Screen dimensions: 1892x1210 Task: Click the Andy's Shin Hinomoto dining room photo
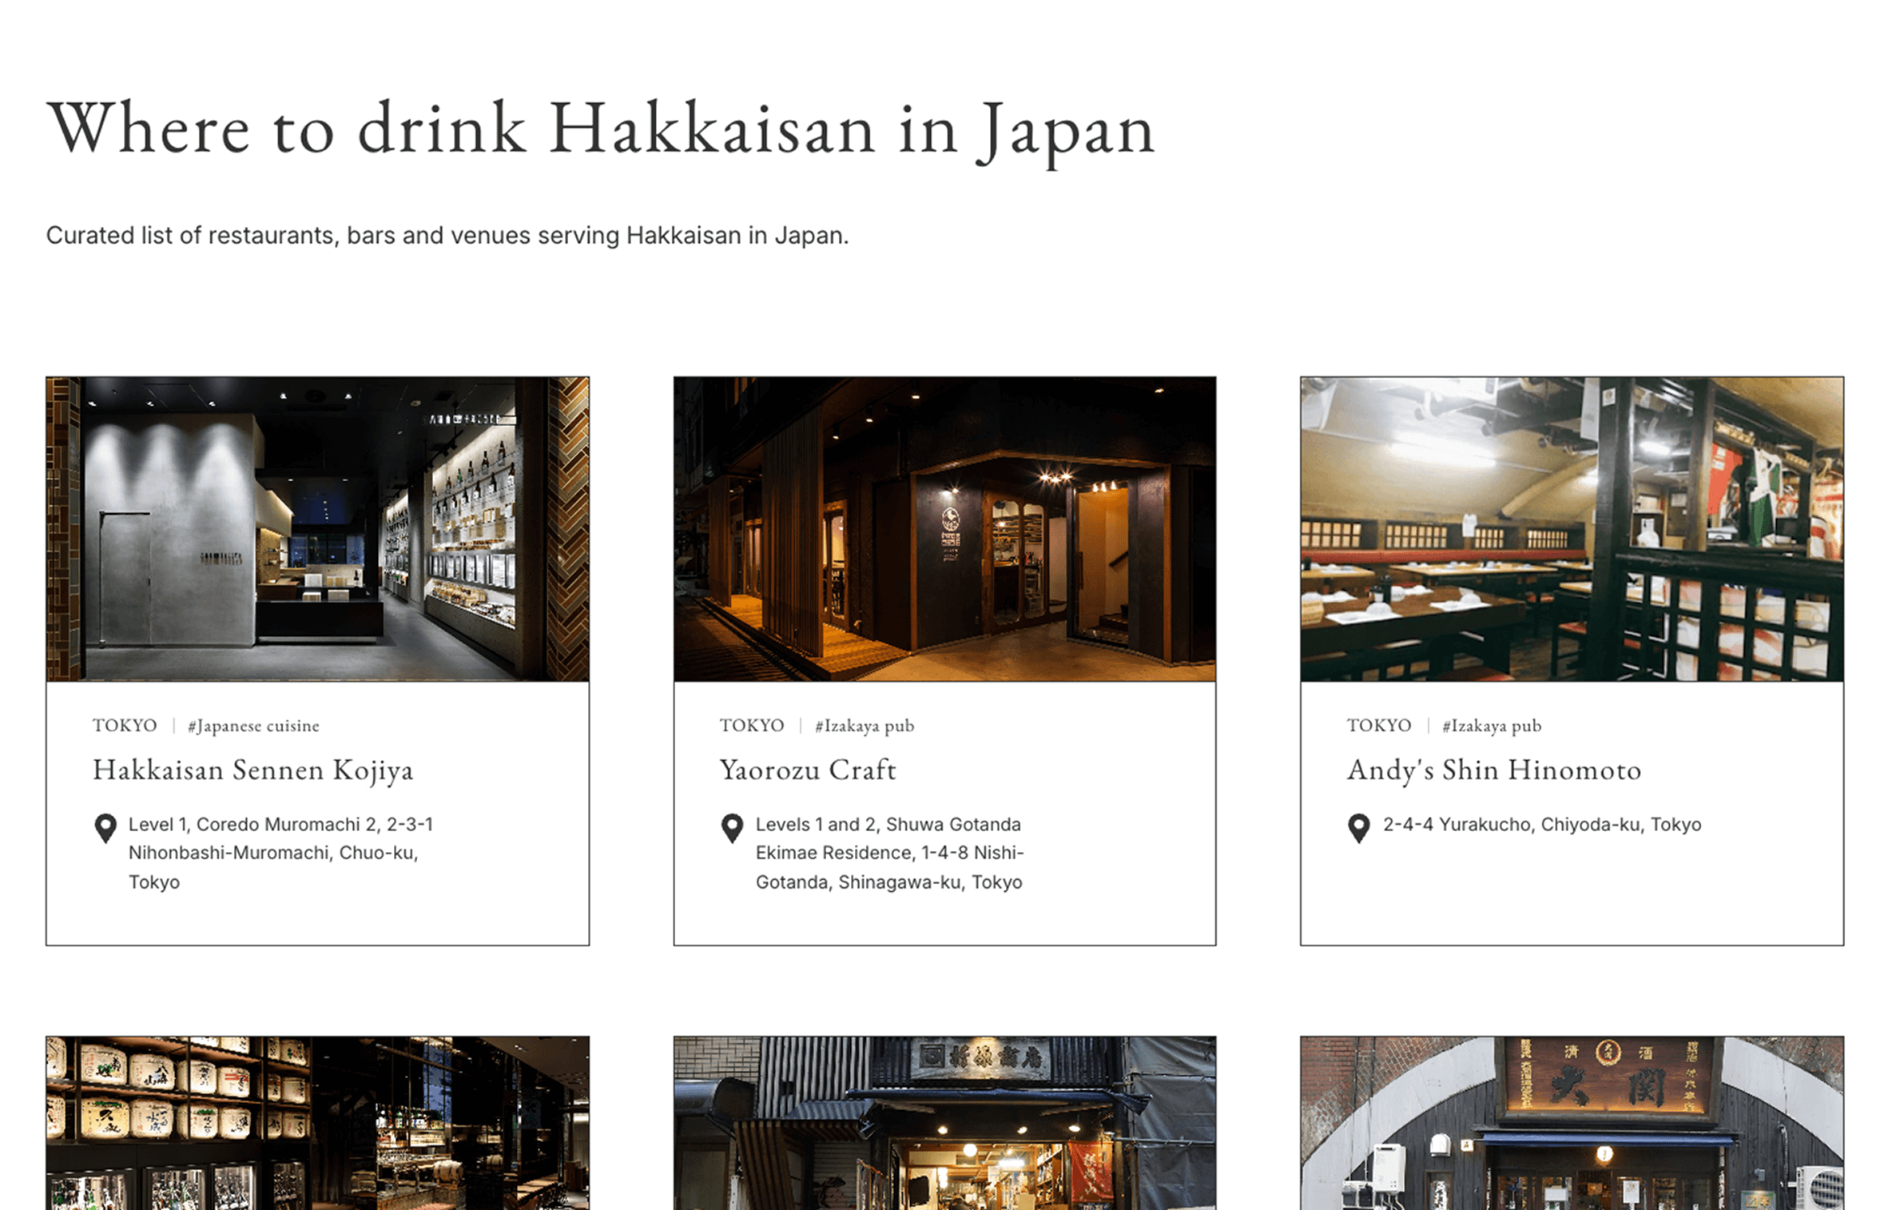coord(1572,529)
